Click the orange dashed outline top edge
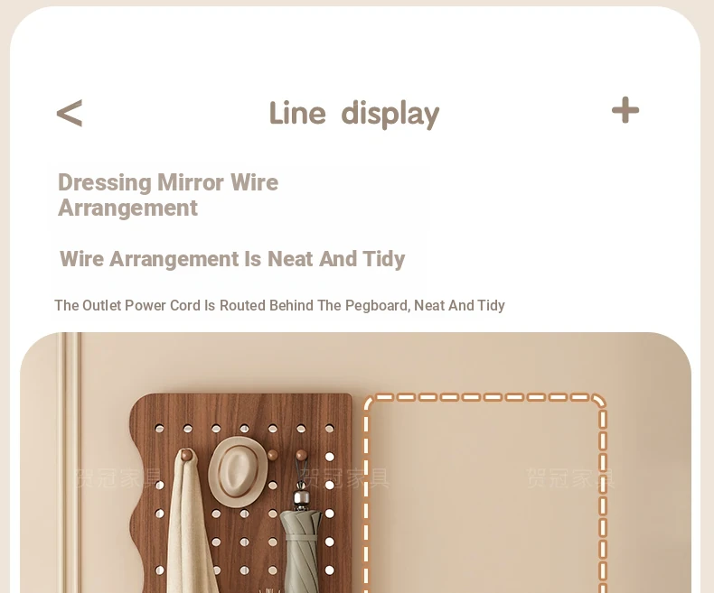 [485, 397]
